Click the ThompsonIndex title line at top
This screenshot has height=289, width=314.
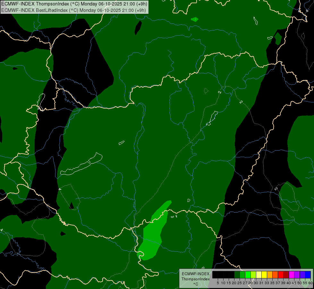(74, 4)
